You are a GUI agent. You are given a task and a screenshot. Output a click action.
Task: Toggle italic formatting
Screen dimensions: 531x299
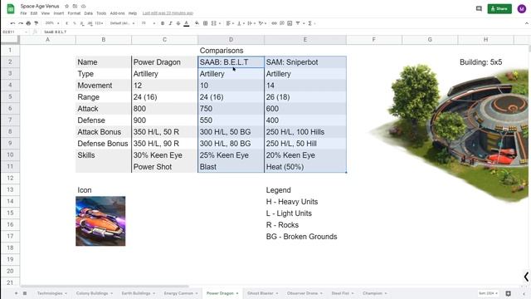[170, 23]
